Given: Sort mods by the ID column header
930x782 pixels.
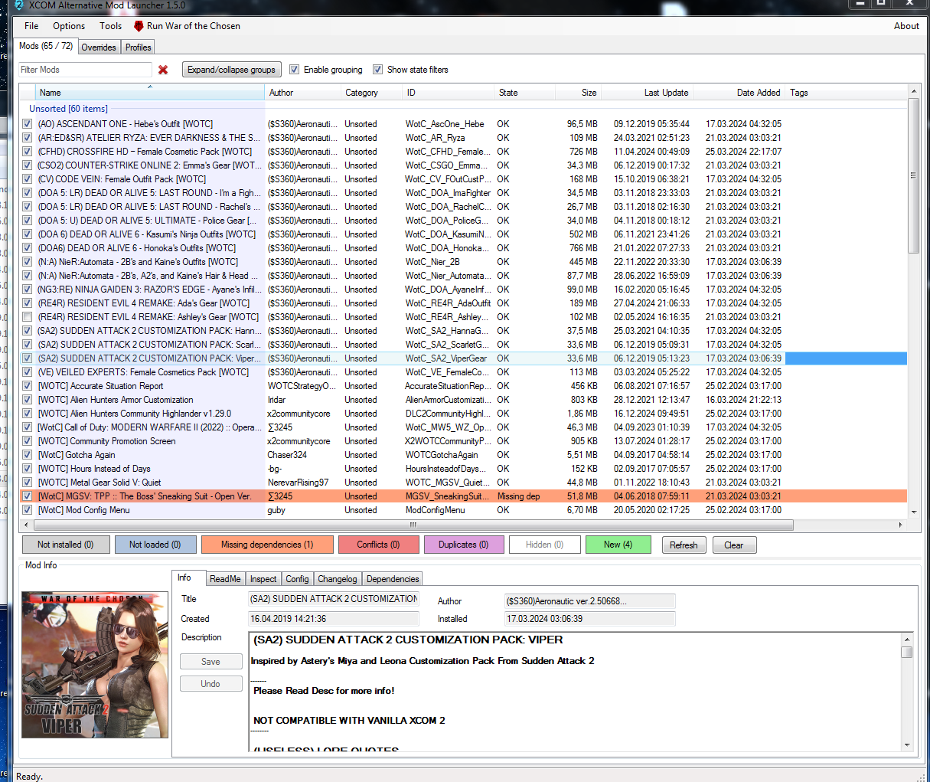Looking at the screenshot, I should click(449, 93).
